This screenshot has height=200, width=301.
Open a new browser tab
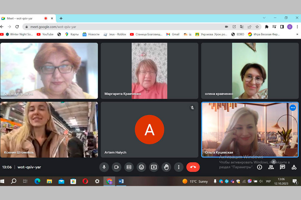click(x=61, y=18)
